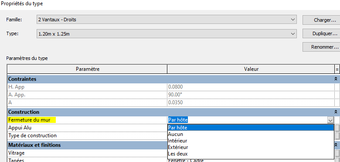Select Aucun in the dropdown list
340x162 pixels.
[251, 134]
